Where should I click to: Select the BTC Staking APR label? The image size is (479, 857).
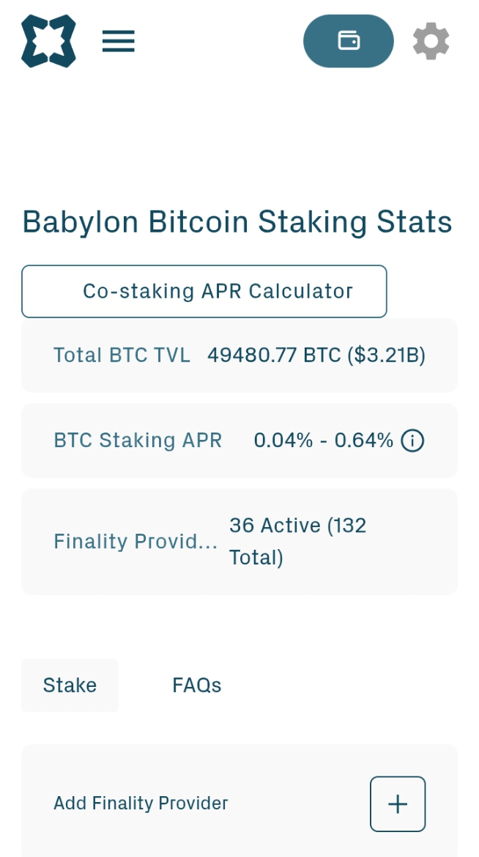click(138, 441)
